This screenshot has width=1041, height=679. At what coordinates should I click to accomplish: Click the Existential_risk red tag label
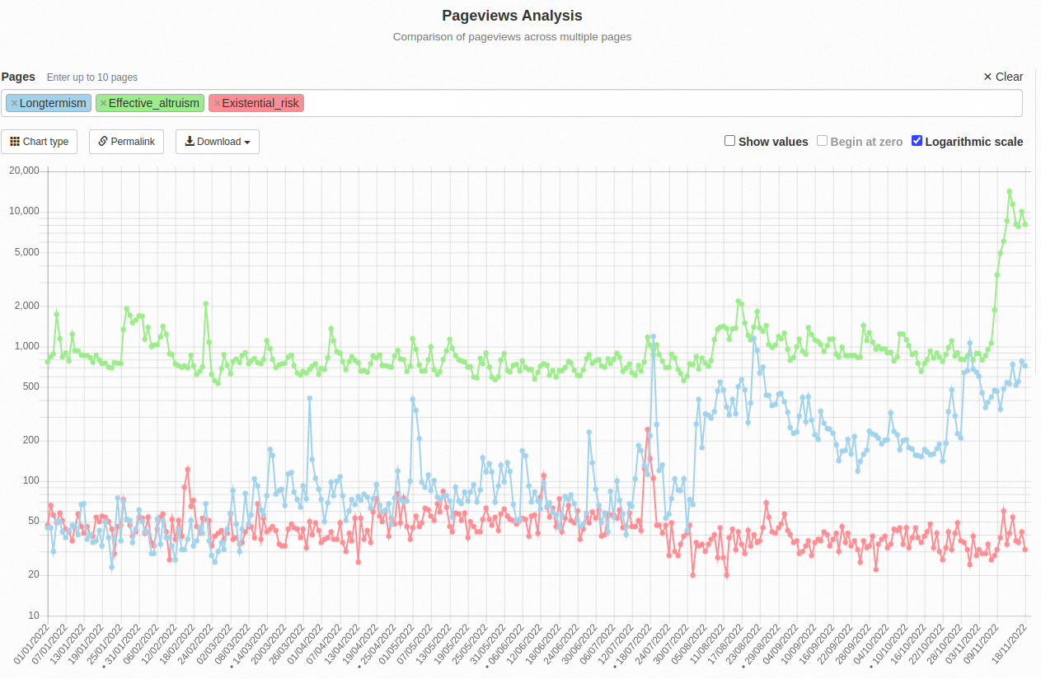[260, 103]
